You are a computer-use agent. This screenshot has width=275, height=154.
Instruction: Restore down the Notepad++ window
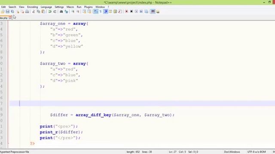point(269,2)
